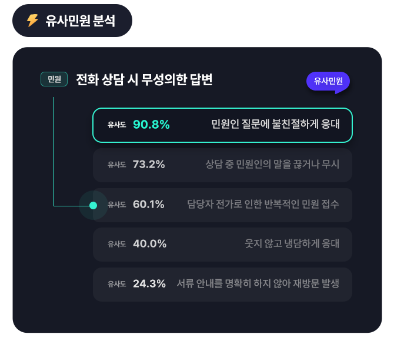Select the 73.2% similarity value
Image resolution: width=394 pixels, height=341 pixels.
click(x=149, y=165)
